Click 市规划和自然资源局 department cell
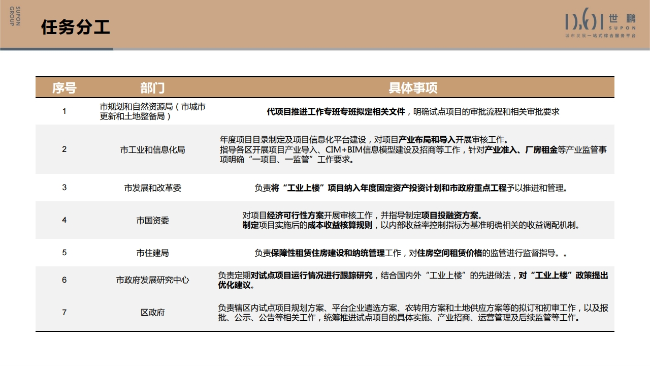The image size is (650, 366). (152, 111)
